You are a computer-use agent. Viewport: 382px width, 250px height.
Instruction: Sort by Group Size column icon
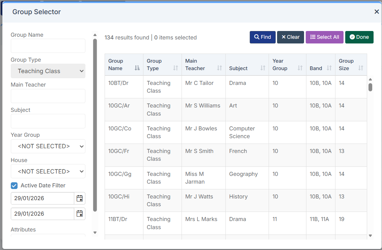point(360,68)
